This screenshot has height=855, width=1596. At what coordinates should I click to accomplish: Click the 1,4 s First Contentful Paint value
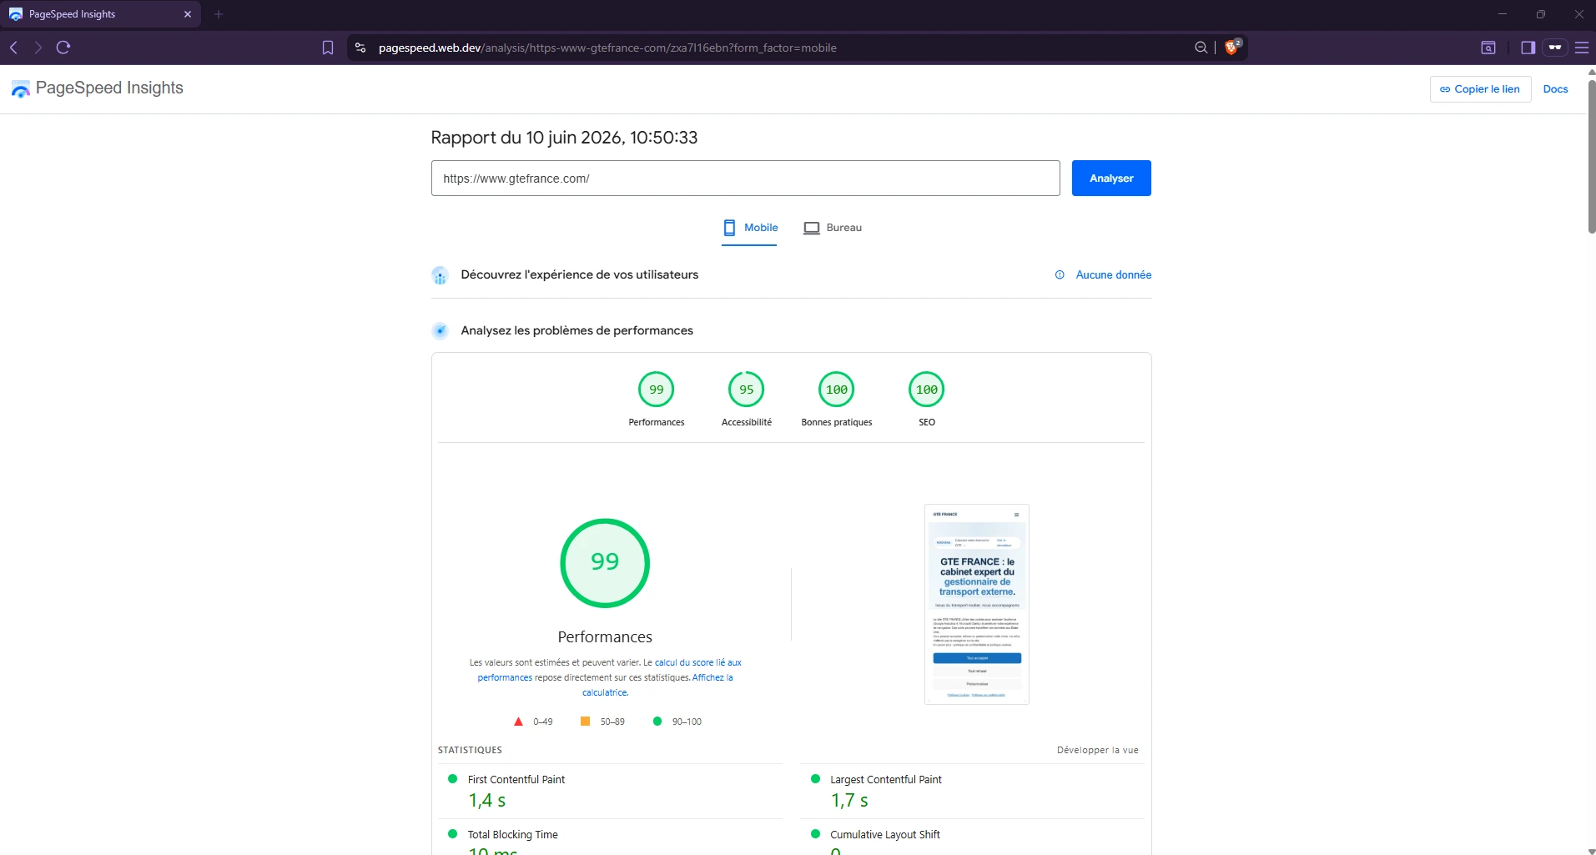487,801
